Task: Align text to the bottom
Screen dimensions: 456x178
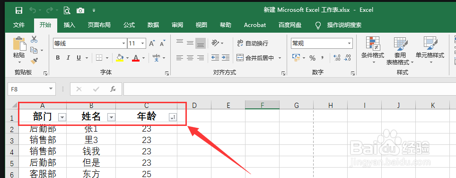Action: pos(201,43)
